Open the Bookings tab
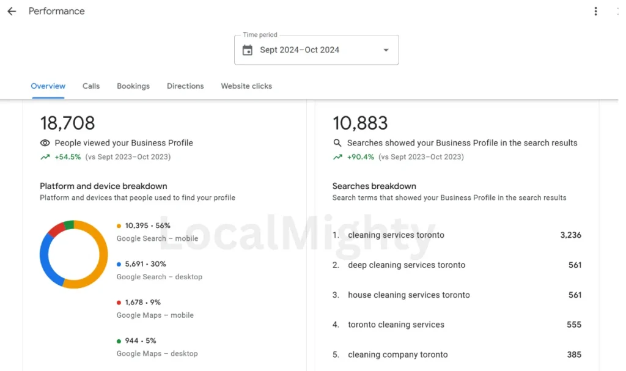 pyautogui.click(x=133, y=86)
